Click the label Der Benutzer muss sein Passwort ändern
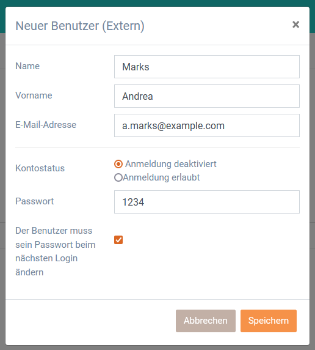Screen dimensions: 315x350 56,251
